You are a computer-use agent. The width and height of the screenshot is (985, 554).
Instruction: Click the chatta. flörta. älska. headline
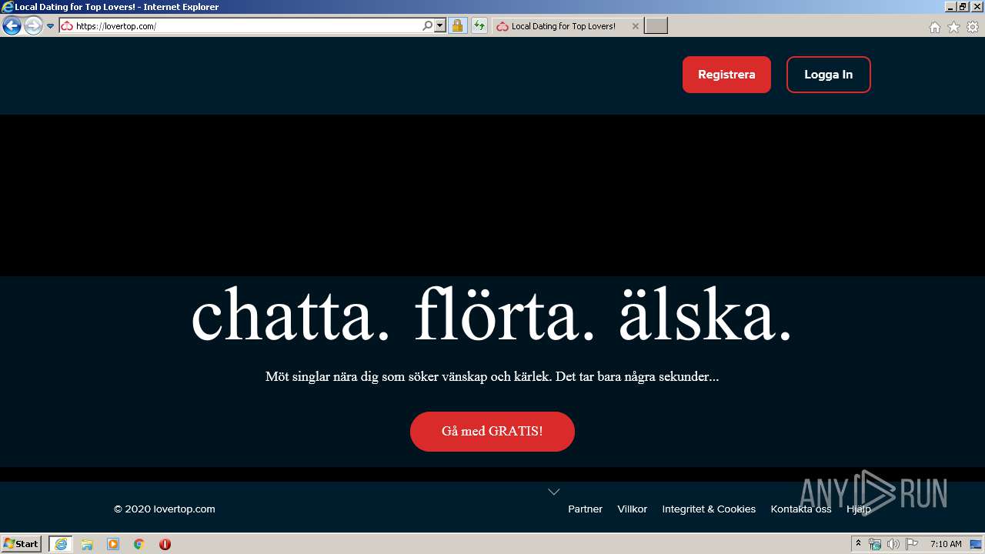(x=492, y=314)
